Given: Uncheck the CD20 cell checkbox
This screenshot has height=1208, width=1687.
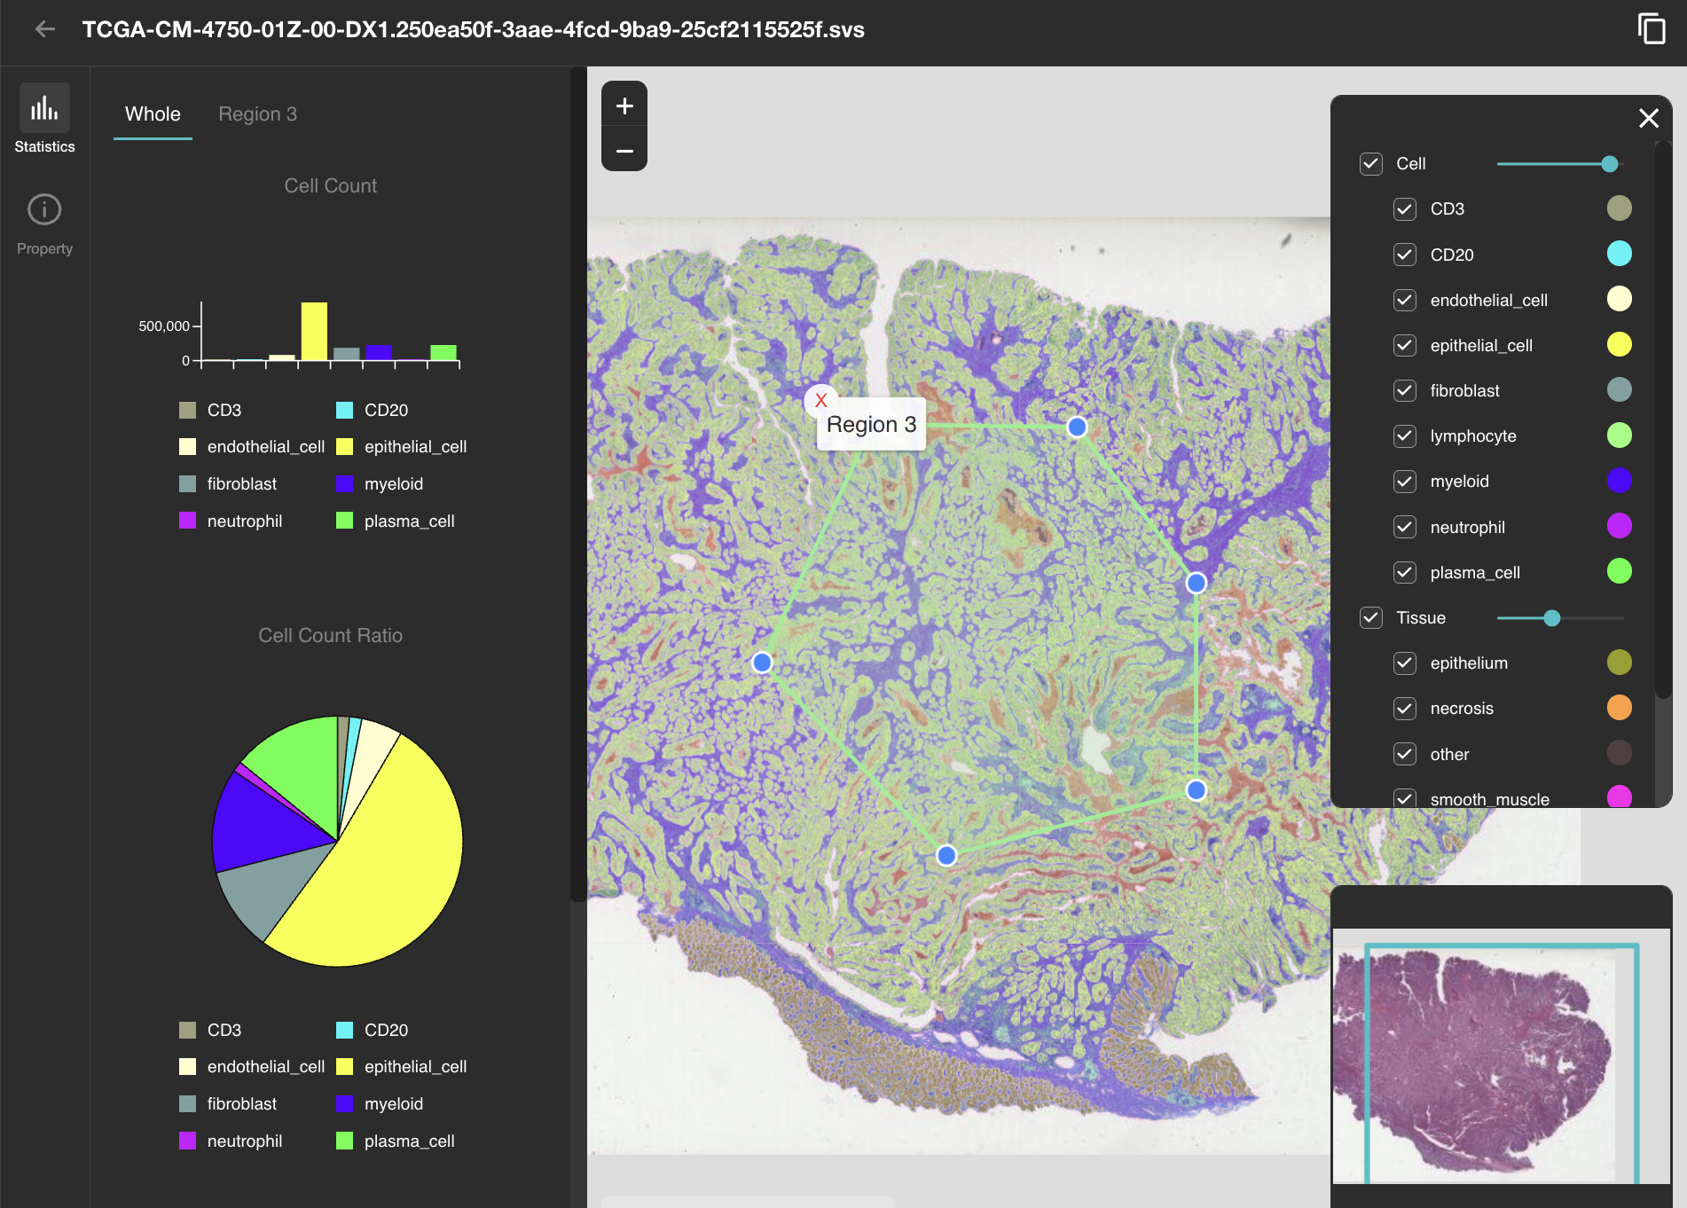Looking at the screenshot, I should [x=1404, y=255].
